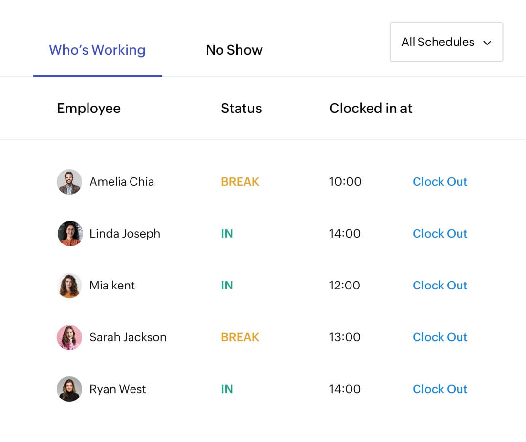
Task: Clock out Amelia Chia
Action: tap(440, 182)
